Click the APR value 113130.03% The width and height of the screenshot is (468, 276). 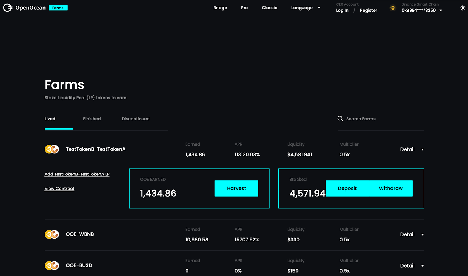pyautogui.click(x=247, y=154)
